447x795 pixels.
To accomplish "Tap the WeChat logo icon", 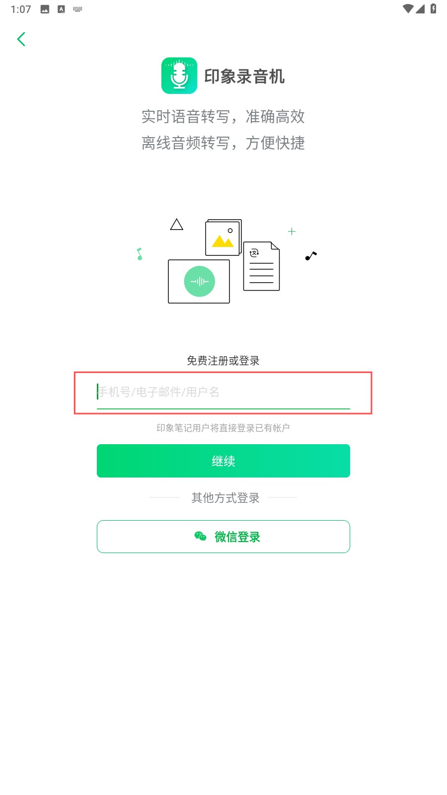I will click(x=200, y=536).
